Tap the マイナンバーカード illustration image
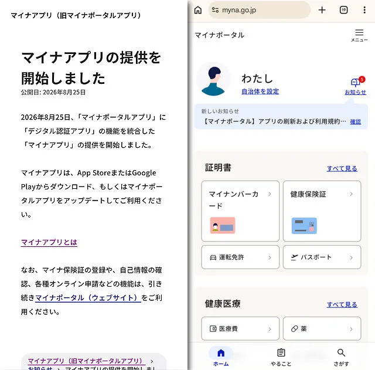Viewport: 375px width, 370px height. pos(223,225)
